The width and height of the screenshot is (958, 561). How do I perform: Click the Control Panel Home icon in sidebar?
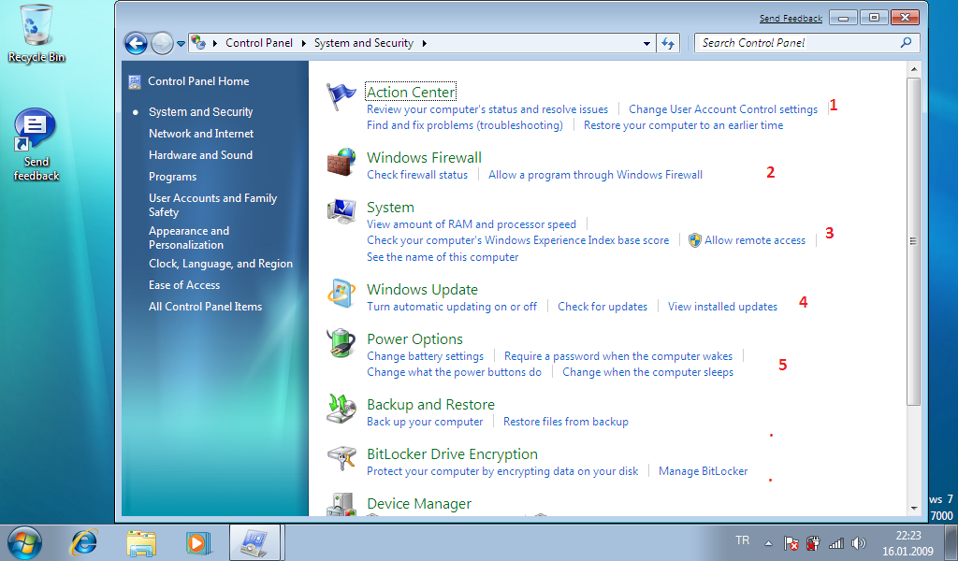135,81
